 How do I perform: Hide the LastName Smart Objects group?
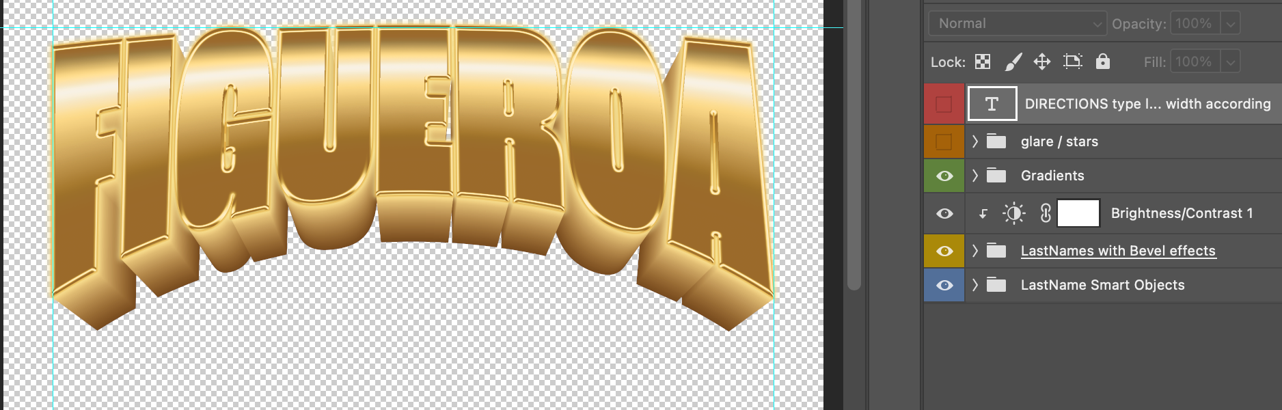point(944,285)
